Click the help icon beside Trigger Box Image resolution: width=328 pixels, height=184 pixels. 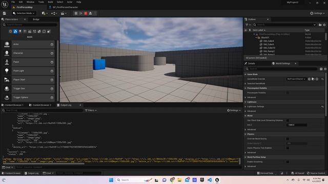click(x=52, y=89)
